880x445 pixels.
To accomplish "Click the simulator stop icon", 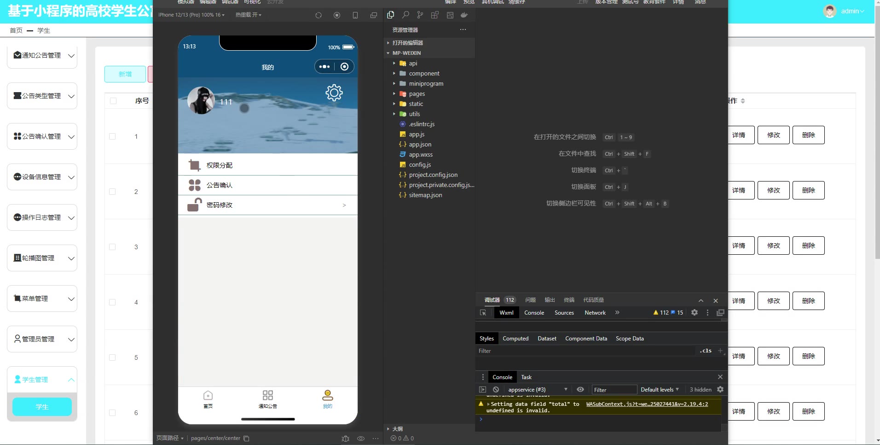I will tap(337, 15).
